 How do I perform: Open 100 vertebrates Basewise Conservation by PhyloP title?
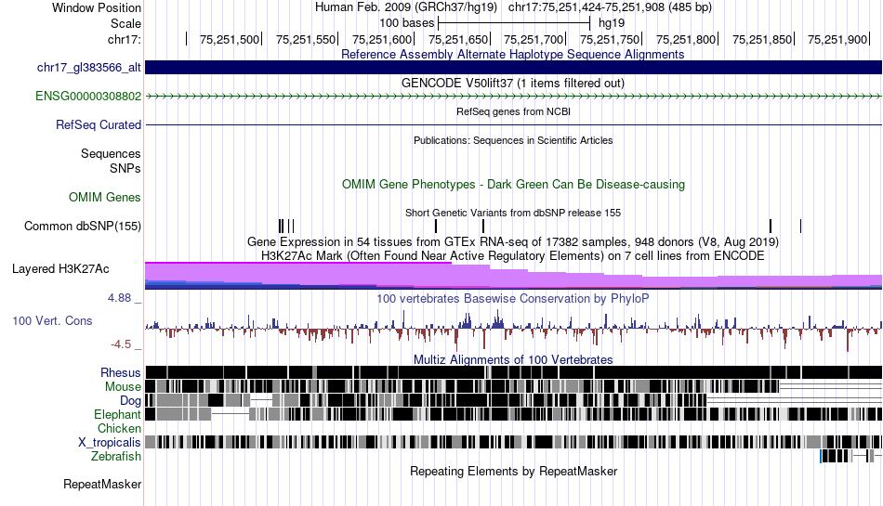pyautogui.click(x=513, y=299)
